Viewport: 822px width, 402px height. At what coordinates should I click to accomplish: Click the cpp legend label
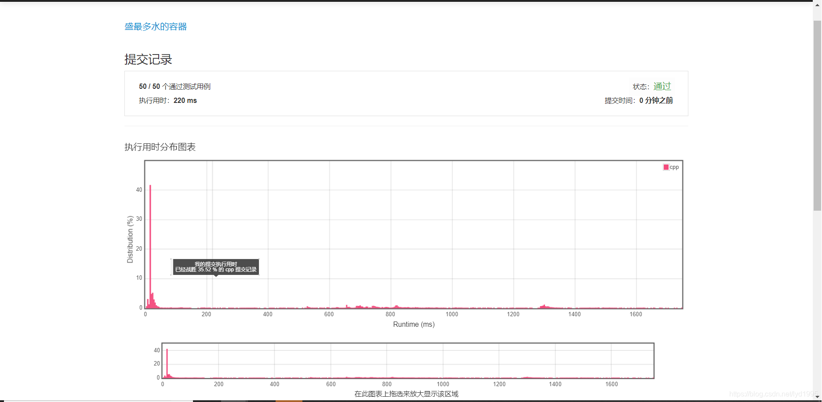click(x=674, y=168)
